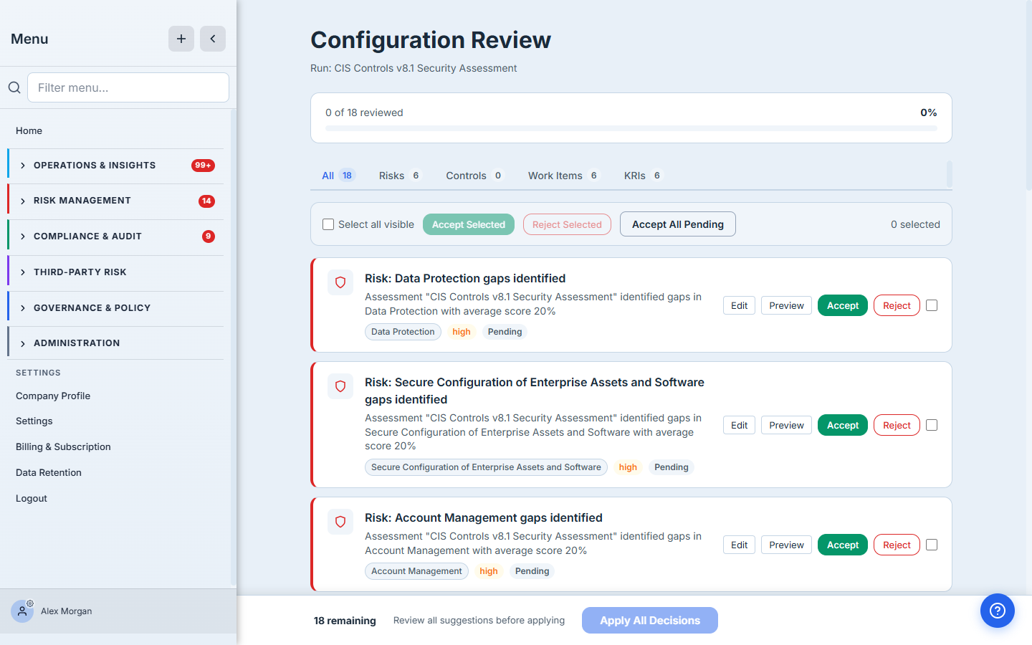Click the Alex Morgan user avatar

coord(22,611)
